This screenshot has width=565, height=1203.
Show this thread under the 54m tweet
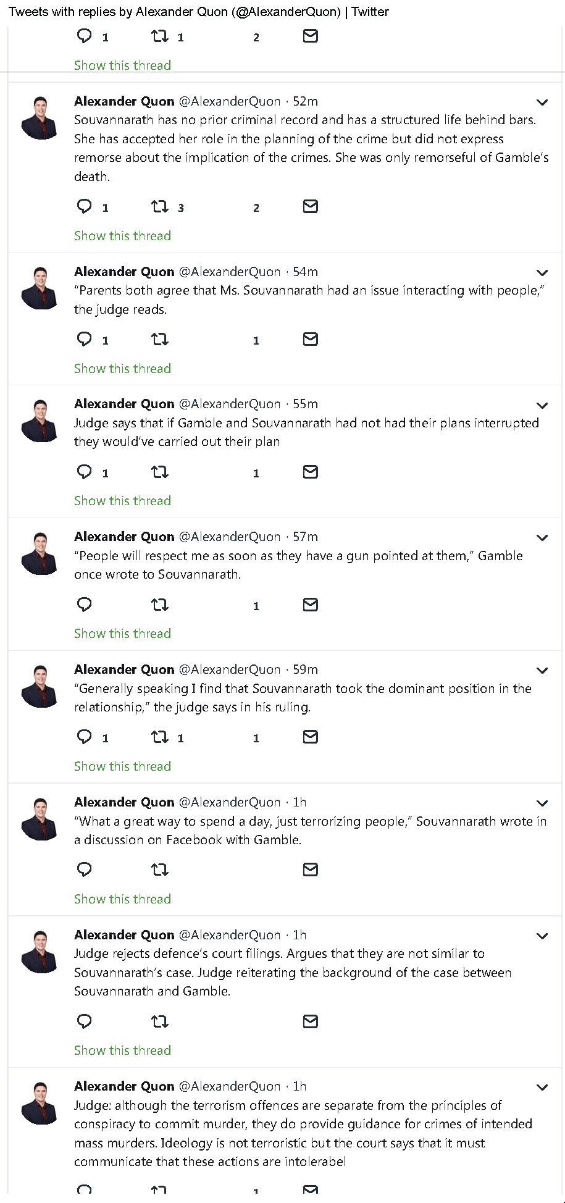click(122, 369)
